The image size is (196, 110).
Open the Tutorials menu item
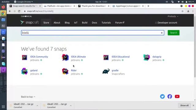(x=106, y=23)
